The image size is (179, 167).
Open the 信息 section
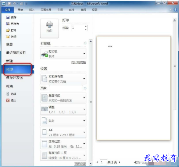point(9,44)
